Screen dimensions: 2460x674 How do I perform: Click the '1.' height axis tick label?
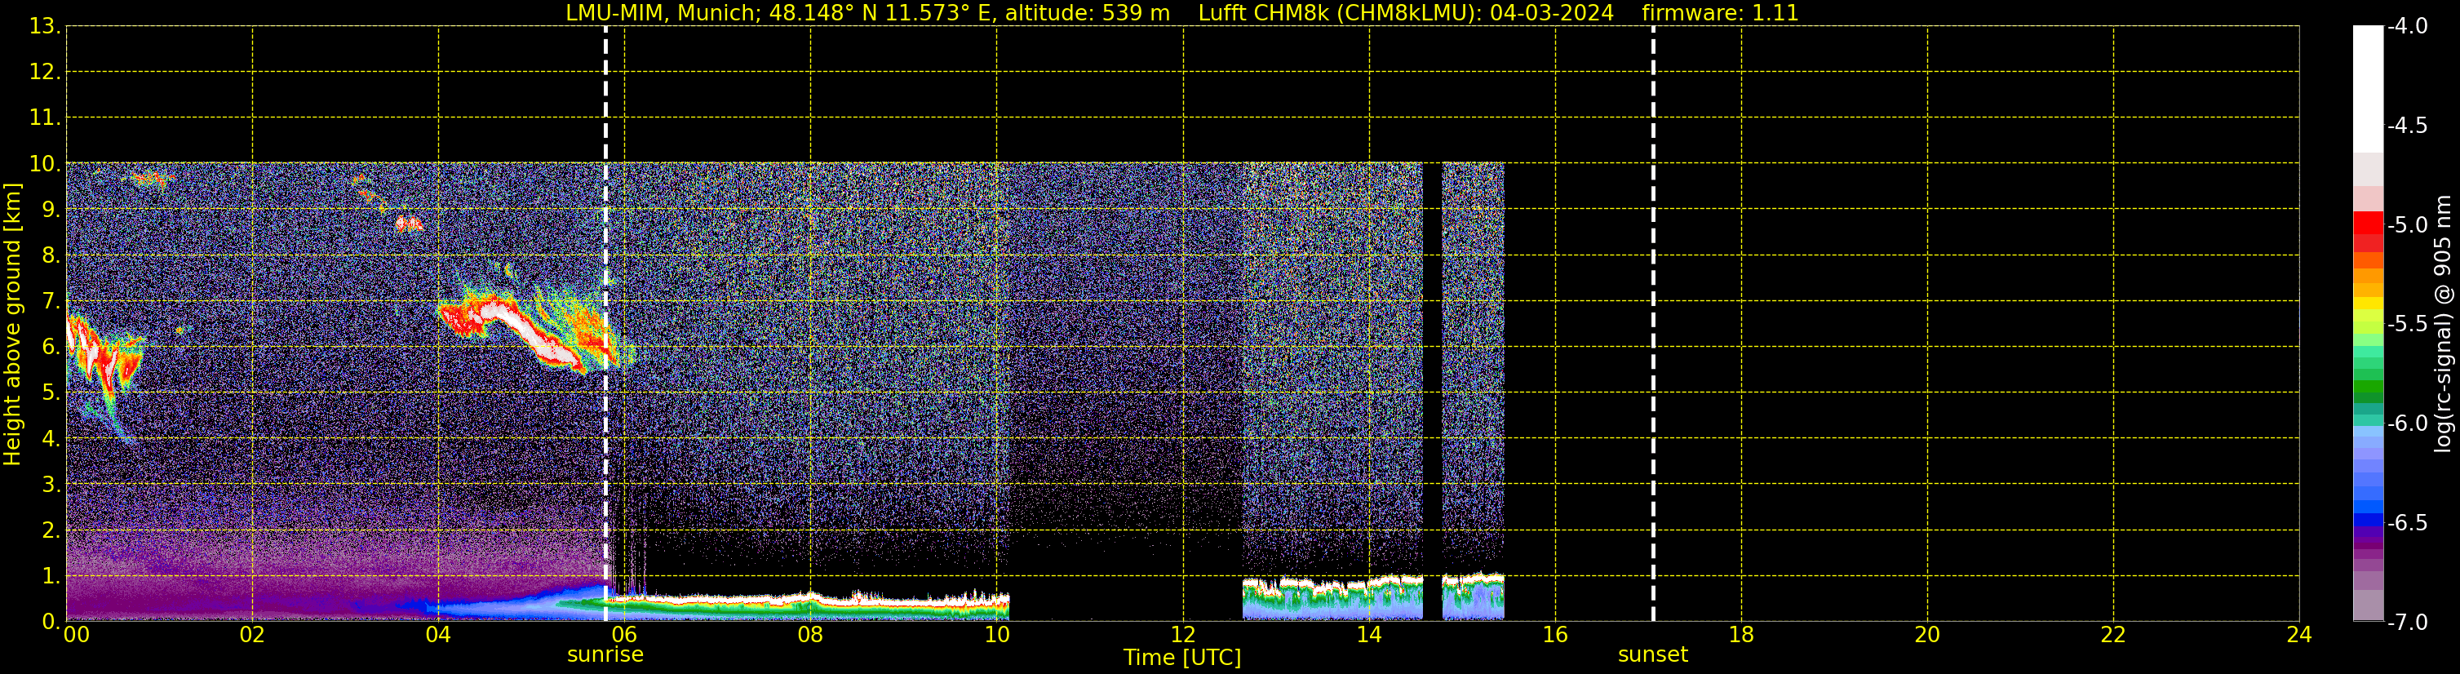coord(51,577)
